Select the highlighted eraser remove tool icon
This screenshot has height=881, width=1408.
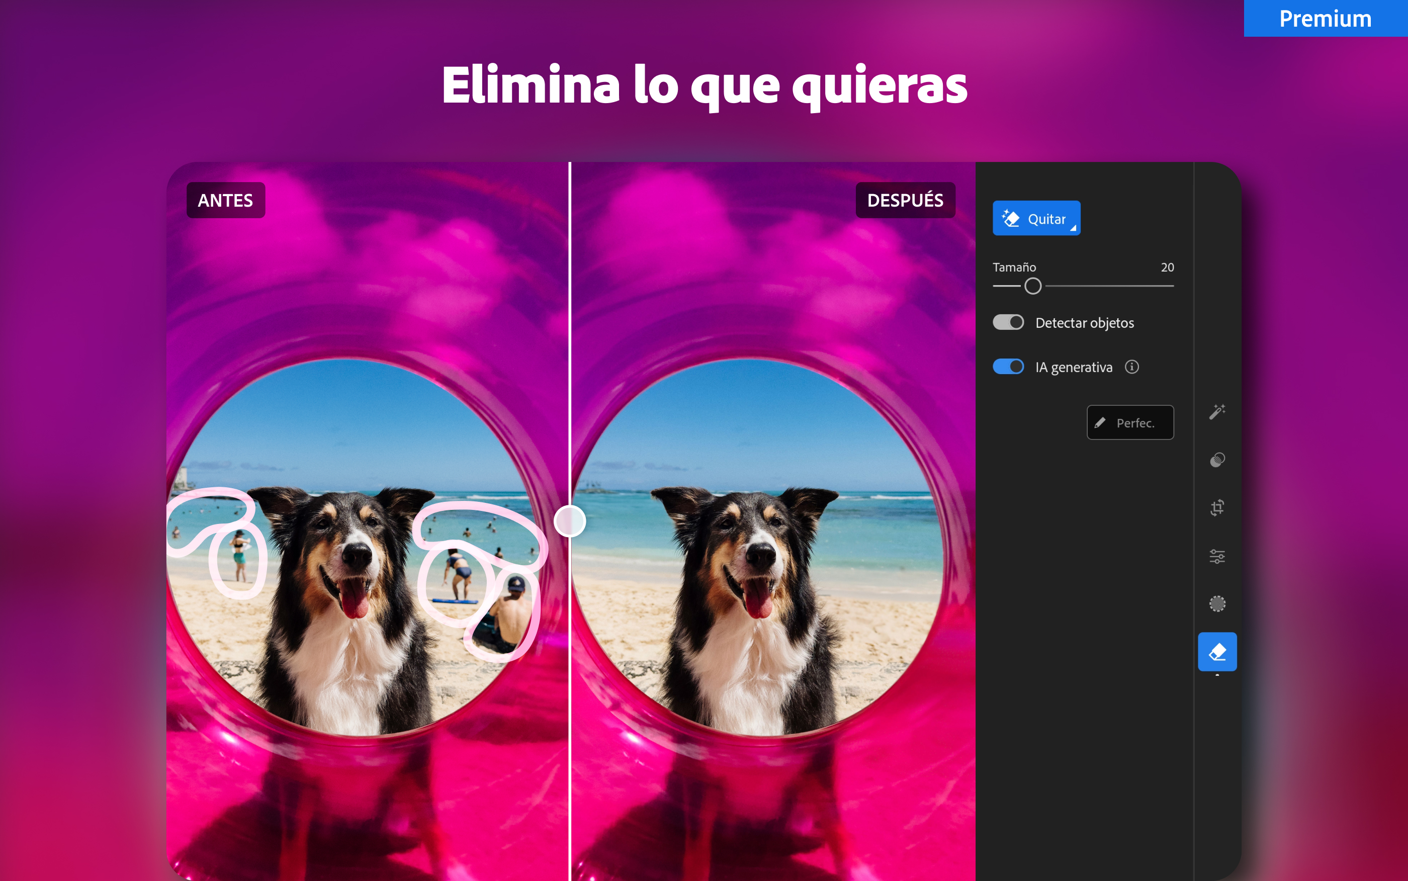(1217, 651)
